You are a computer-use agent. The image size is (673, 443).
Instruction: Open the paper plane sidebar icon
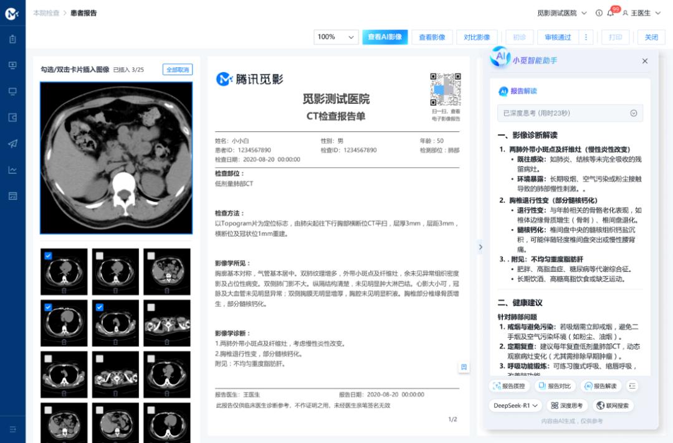pos(12,144)
